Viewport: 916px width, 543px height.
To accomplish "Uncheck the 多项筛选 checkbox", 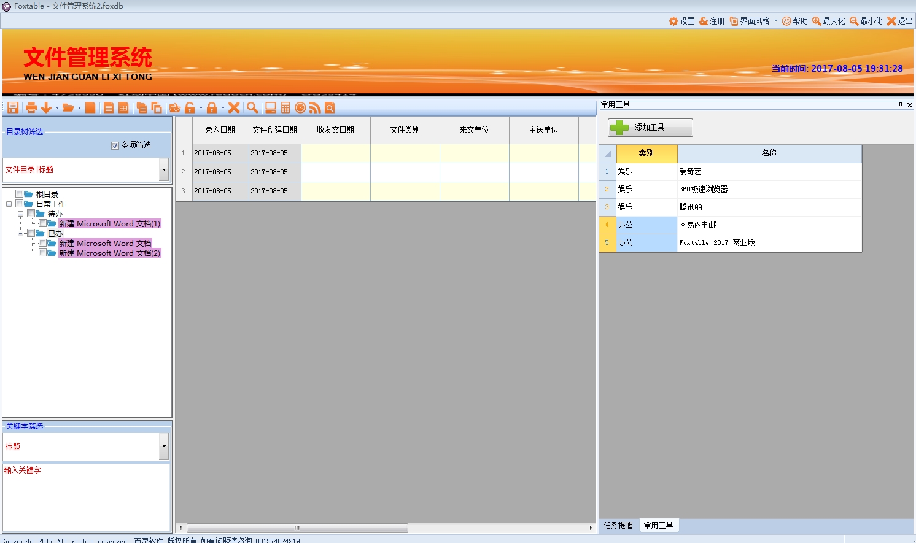I will point(115,145).
